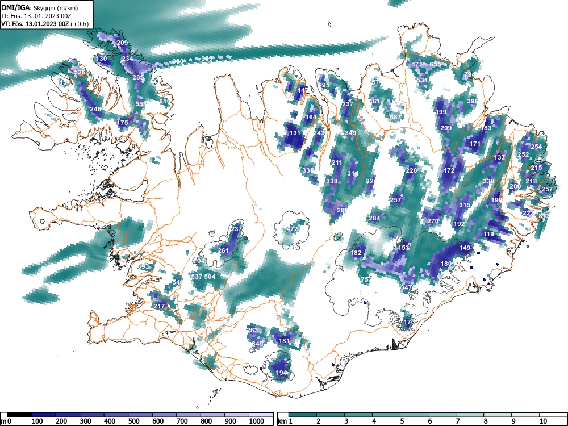Click the visibility value 234
This screenshot has width=568, height=426.
point(127,59)
